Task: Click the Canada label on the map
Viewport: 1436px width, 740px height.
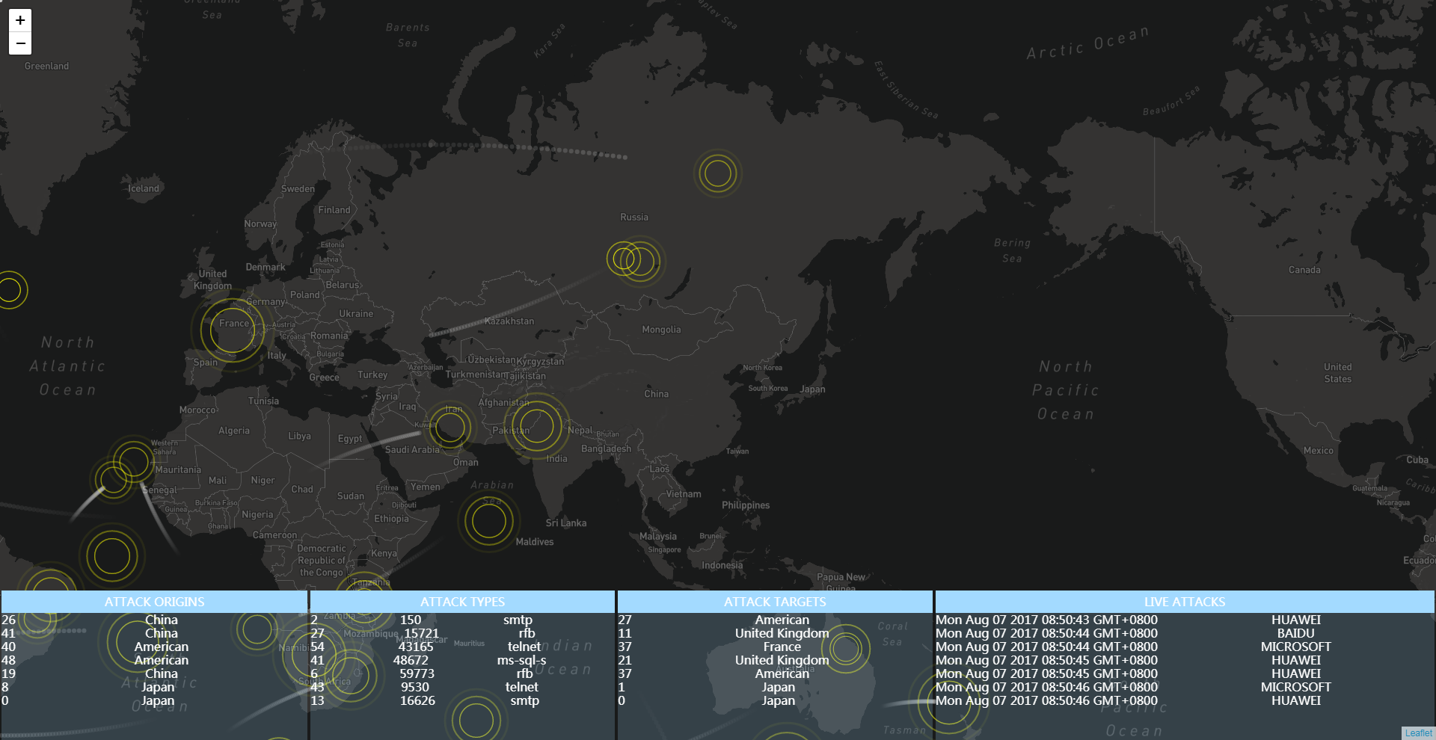Action: [x=1304, y=270]
